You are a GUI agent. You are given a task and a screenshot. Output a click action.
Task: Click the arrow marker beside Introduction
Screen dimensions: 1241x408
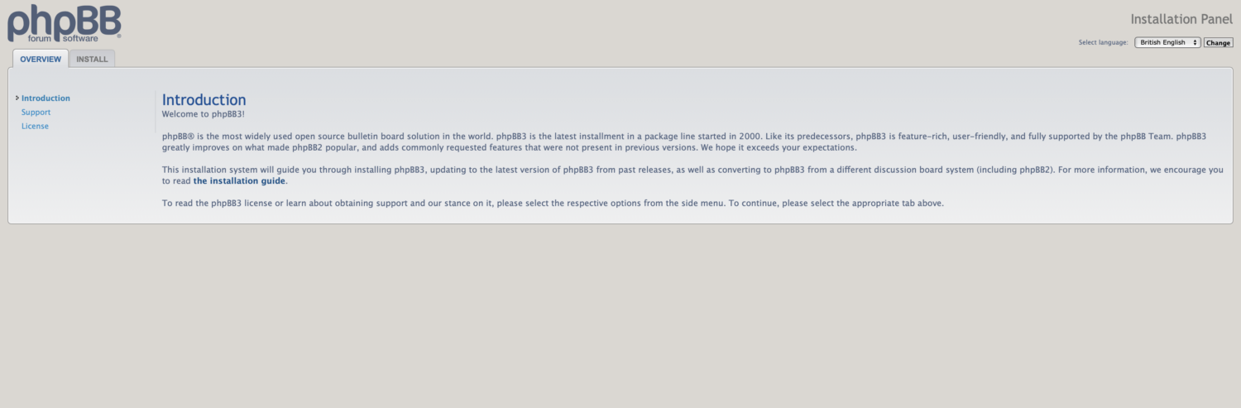[17, 98]
